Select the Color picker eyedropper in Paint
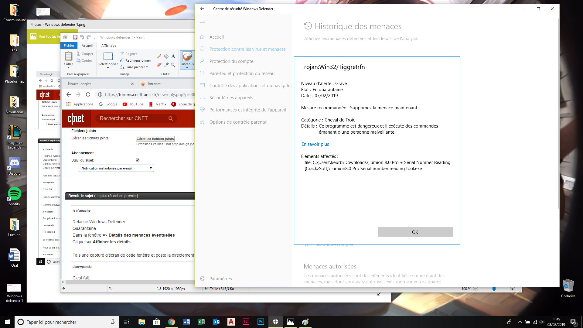The image size is (583, 328). (x=166, y=65)
